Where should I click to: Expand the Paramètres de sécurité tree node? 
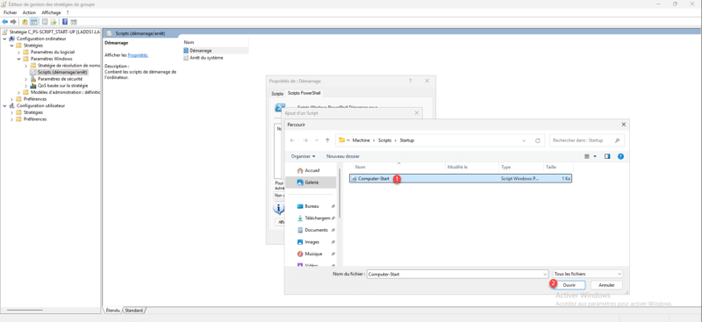tap(26, 79)
